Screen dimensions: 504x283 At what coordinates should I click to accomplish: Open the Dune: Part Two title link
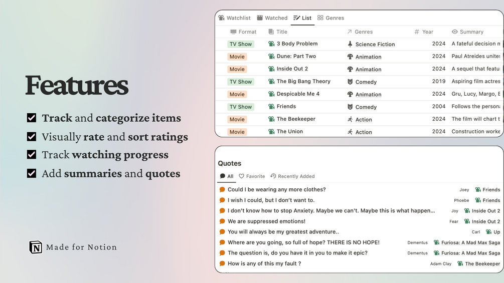click(x=296, y=57)
